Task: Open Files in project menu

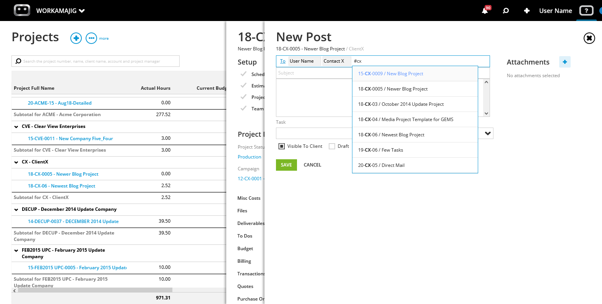Action: [x=242, y=211]
